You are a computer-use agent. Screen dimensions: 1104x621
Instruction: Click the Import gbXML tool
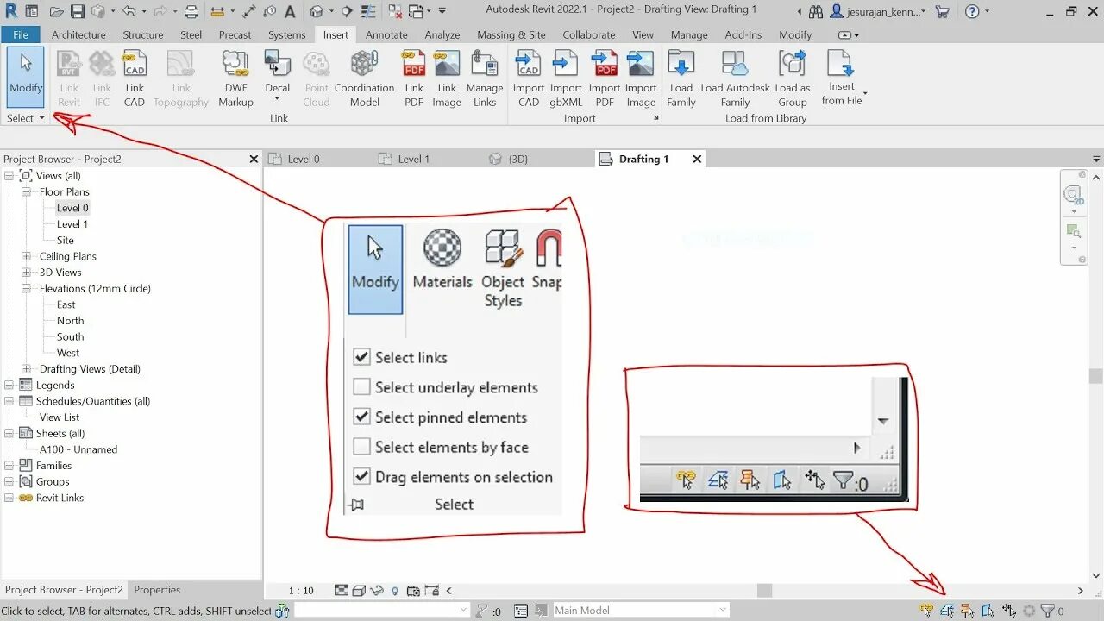click(x=566, y=79)
